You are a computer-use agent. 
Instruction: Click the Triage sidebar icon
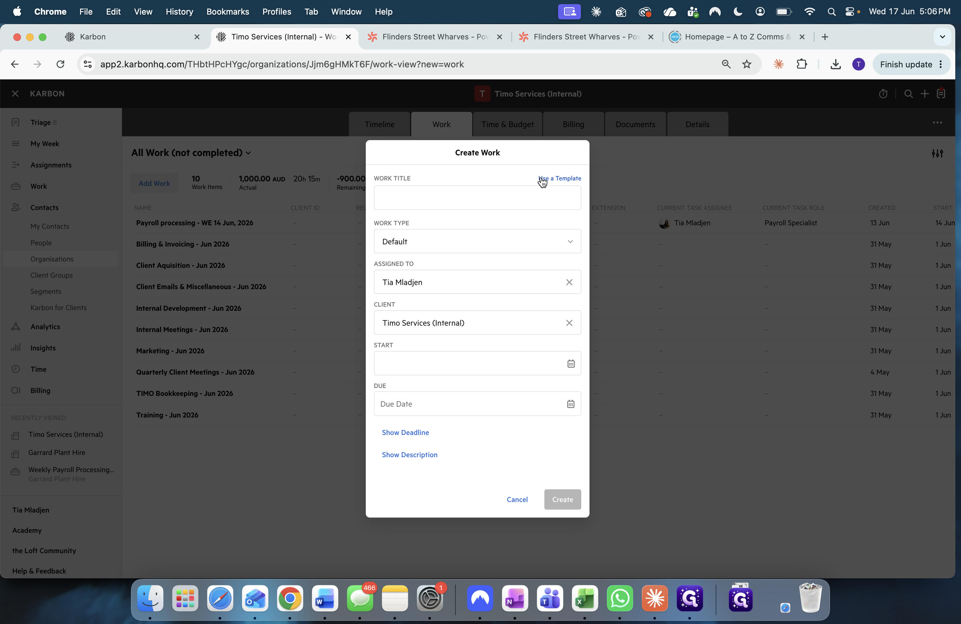point(16,122)
